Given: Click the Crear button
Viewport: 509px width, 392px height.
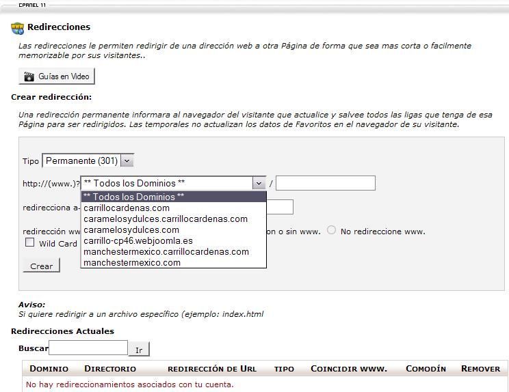Looking at the screenshot, I should [41, 266].
